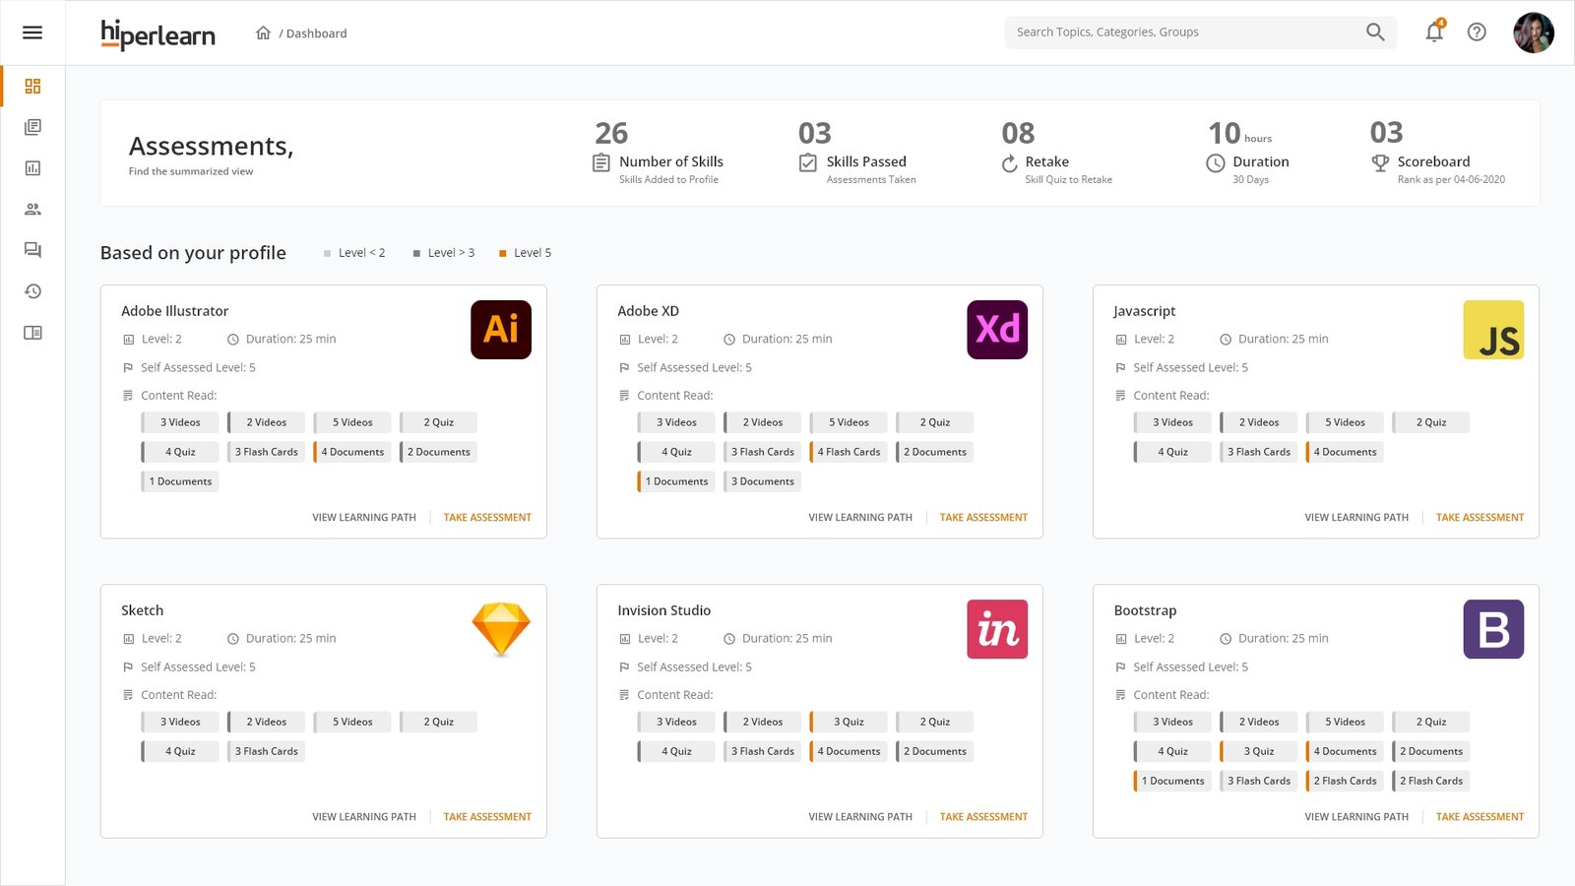View learning path for Adobe XD
The image size is (1575, 886).
pyautogui.click(x=860, y=518)
